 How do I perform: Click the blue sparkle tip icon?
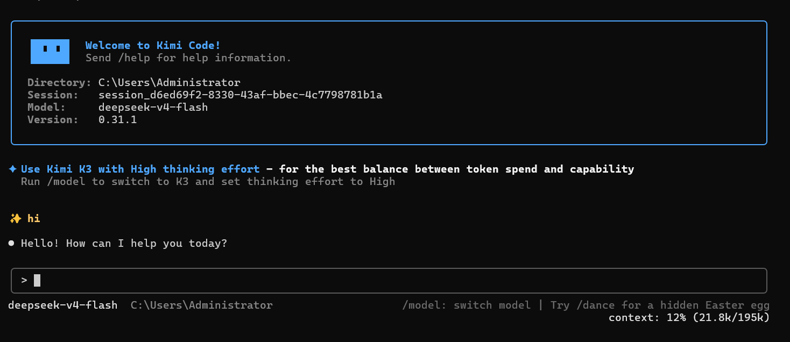[x=13, y=169]
